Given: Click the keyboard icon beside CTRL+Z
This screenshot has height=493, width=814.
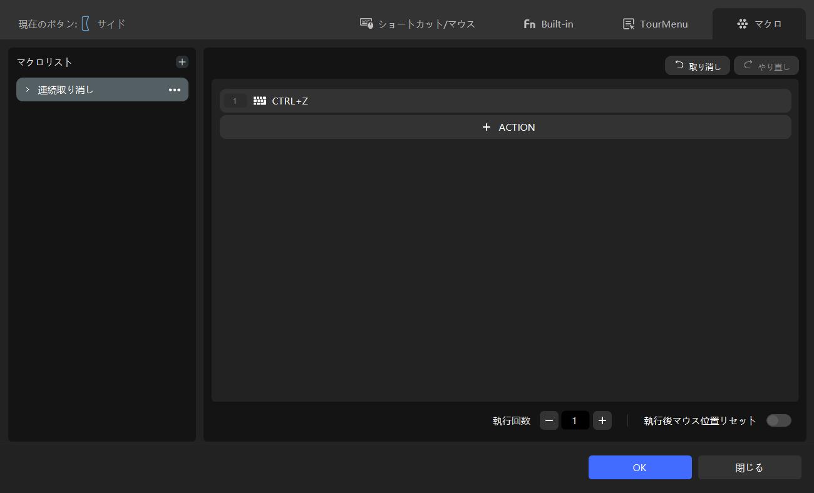Looking at the screenshot, I should [x=260, y=101].
